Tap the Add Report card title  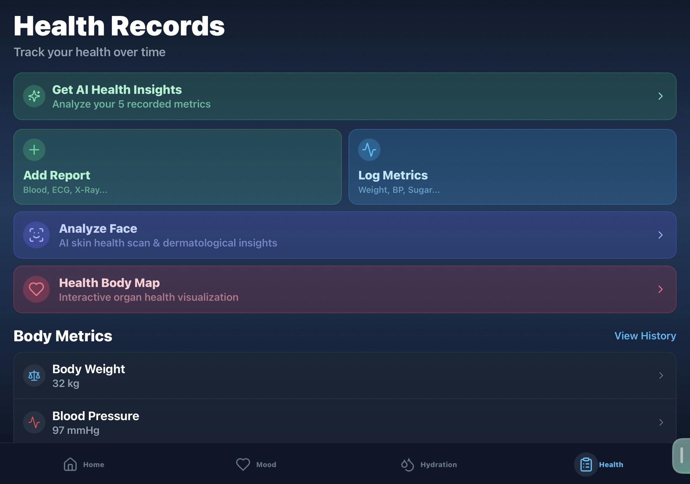(x=57, y=175)
